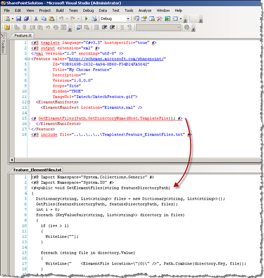Click the Command Window icon
This screenshot has width=264, height=278.
pos(175,19)
